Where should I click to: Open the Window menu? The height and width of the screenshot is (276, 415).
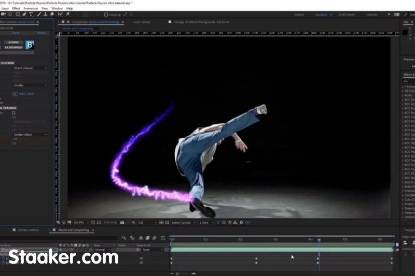click(57, 8)
